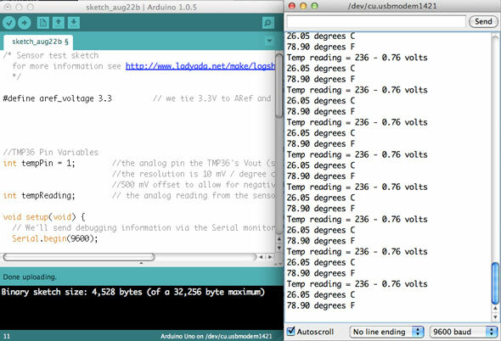This screenshot has height=341, width=501.
Task: Save the sketch using the Save icon
Action: coord(74,23)
